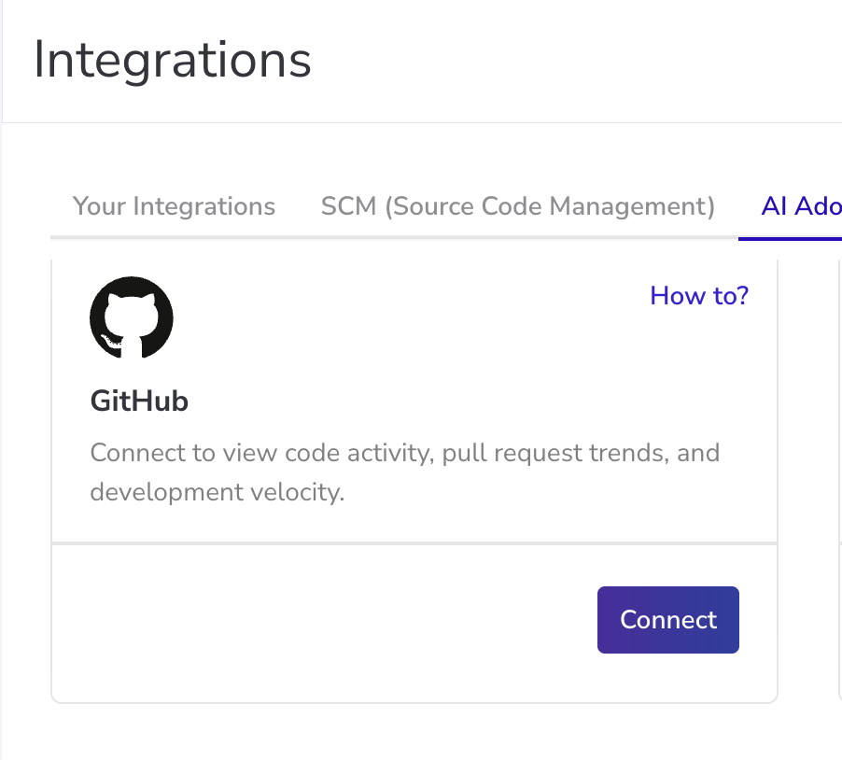Image resolution: width=842 pixels, height=760 pixels.
Task: Click empty footer area left of Connect
Action: click(x=317, y=620)
